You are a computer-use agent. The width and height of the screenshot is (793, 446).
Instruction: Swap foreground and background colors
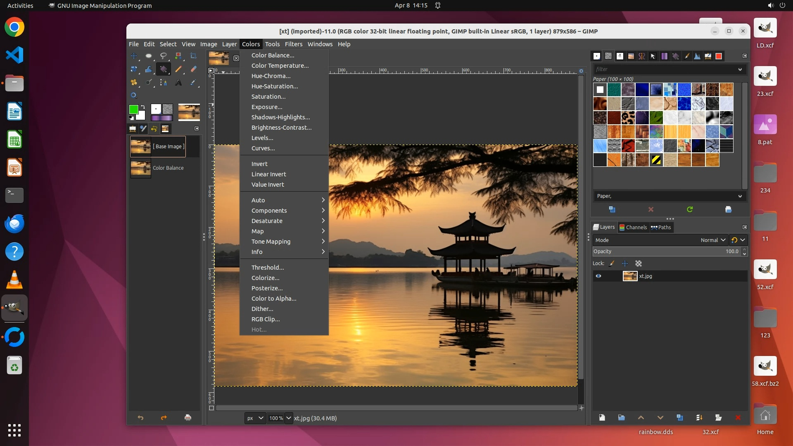[143, 107]
